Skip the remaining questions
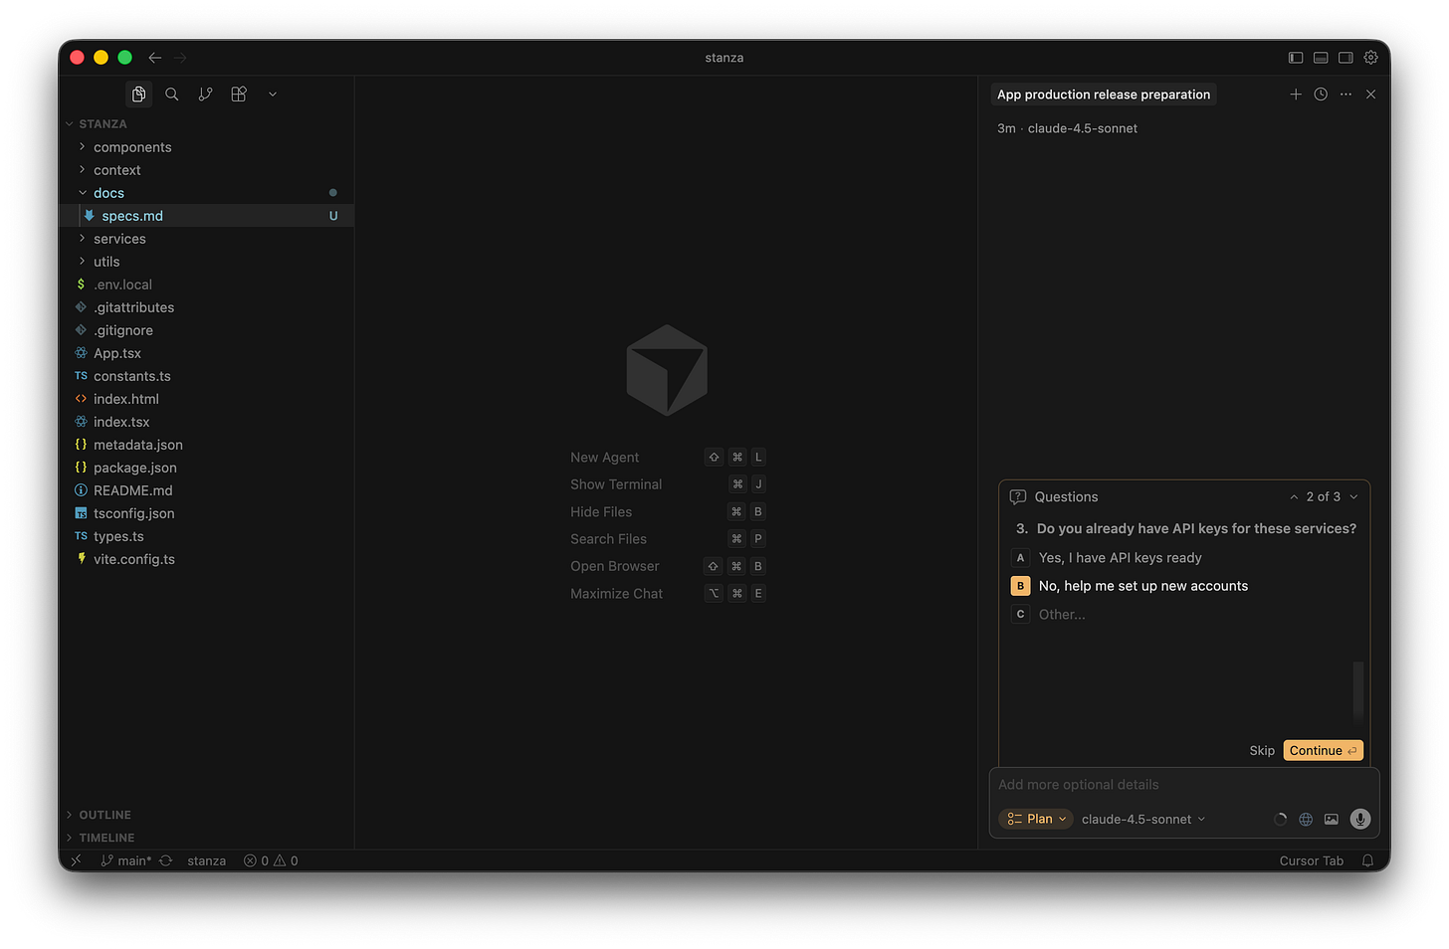Screen dimensions: 1449x949 (x=1261, y=750)
